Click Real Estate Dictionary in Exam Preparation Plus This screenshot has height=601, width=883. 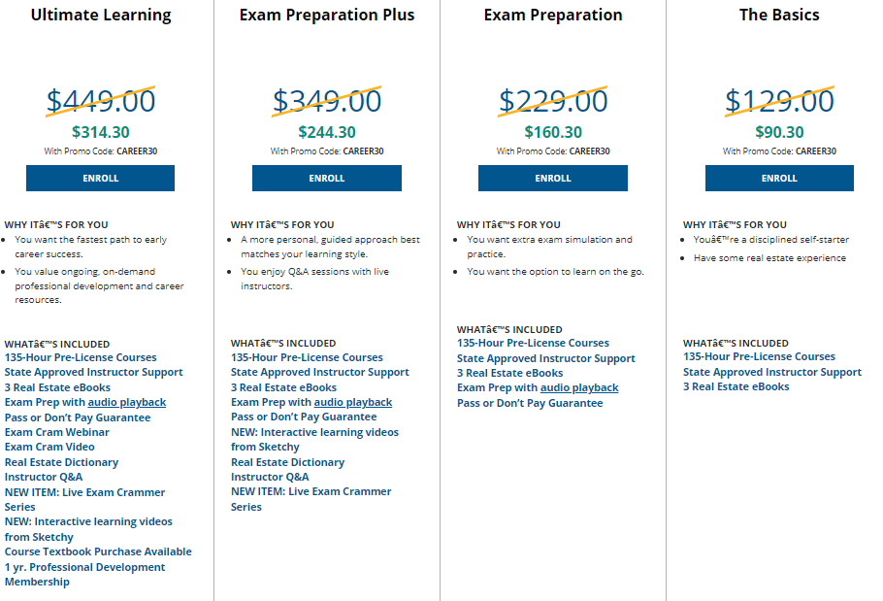(288, 462)
